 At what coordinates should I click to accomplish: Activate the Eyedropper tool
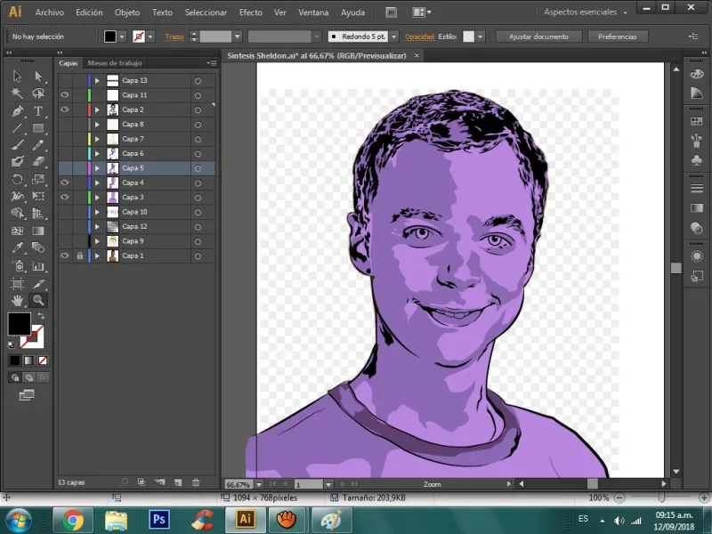click(x=17, y=247)
